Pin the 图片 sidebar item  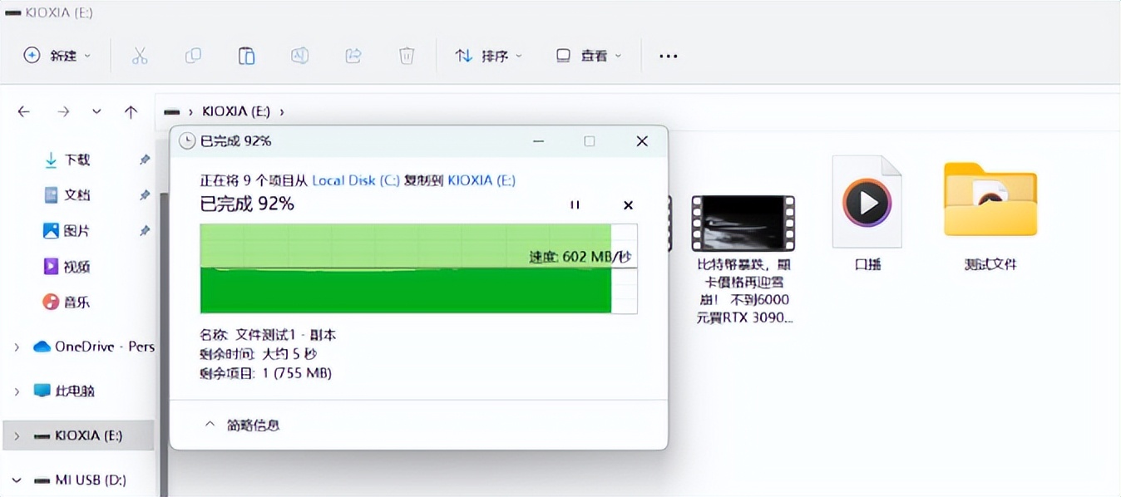coord(144,230)
